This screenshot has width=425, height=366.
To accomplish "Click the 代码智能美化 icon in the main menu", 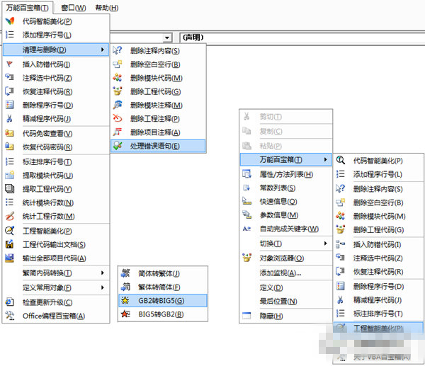I will 10,21.
